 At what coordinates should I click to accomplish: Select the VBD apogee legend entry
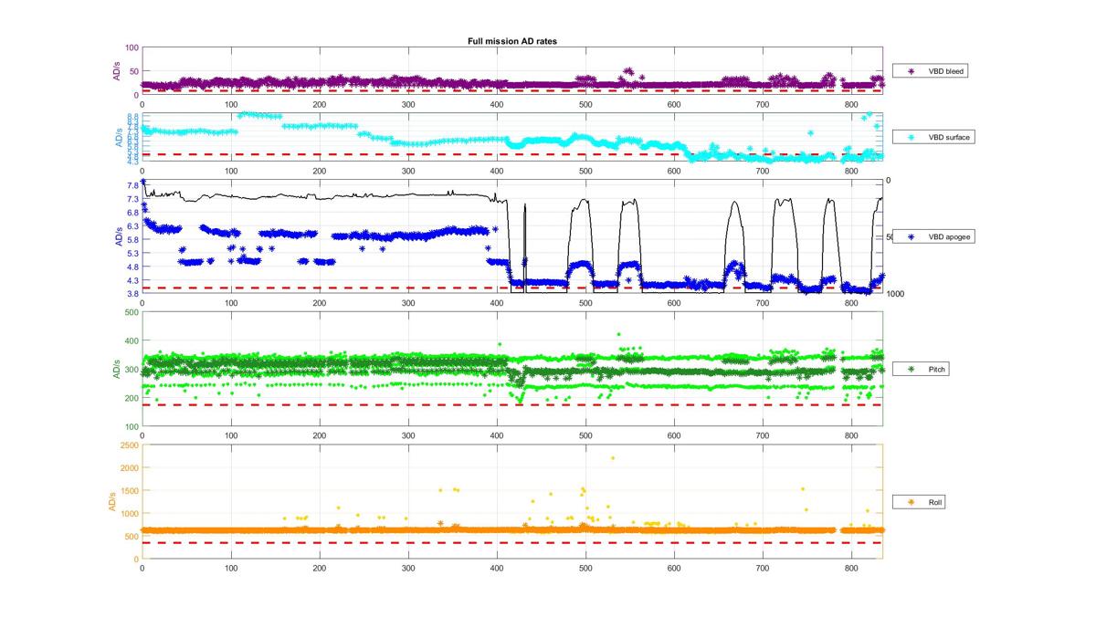[932, 236]
